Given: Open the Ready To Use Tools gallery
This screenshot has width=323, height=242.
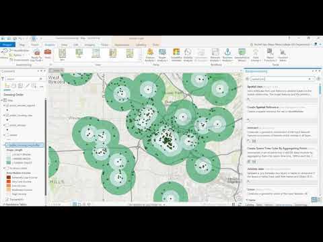Looking at the screenshot, I should [37, 55].
